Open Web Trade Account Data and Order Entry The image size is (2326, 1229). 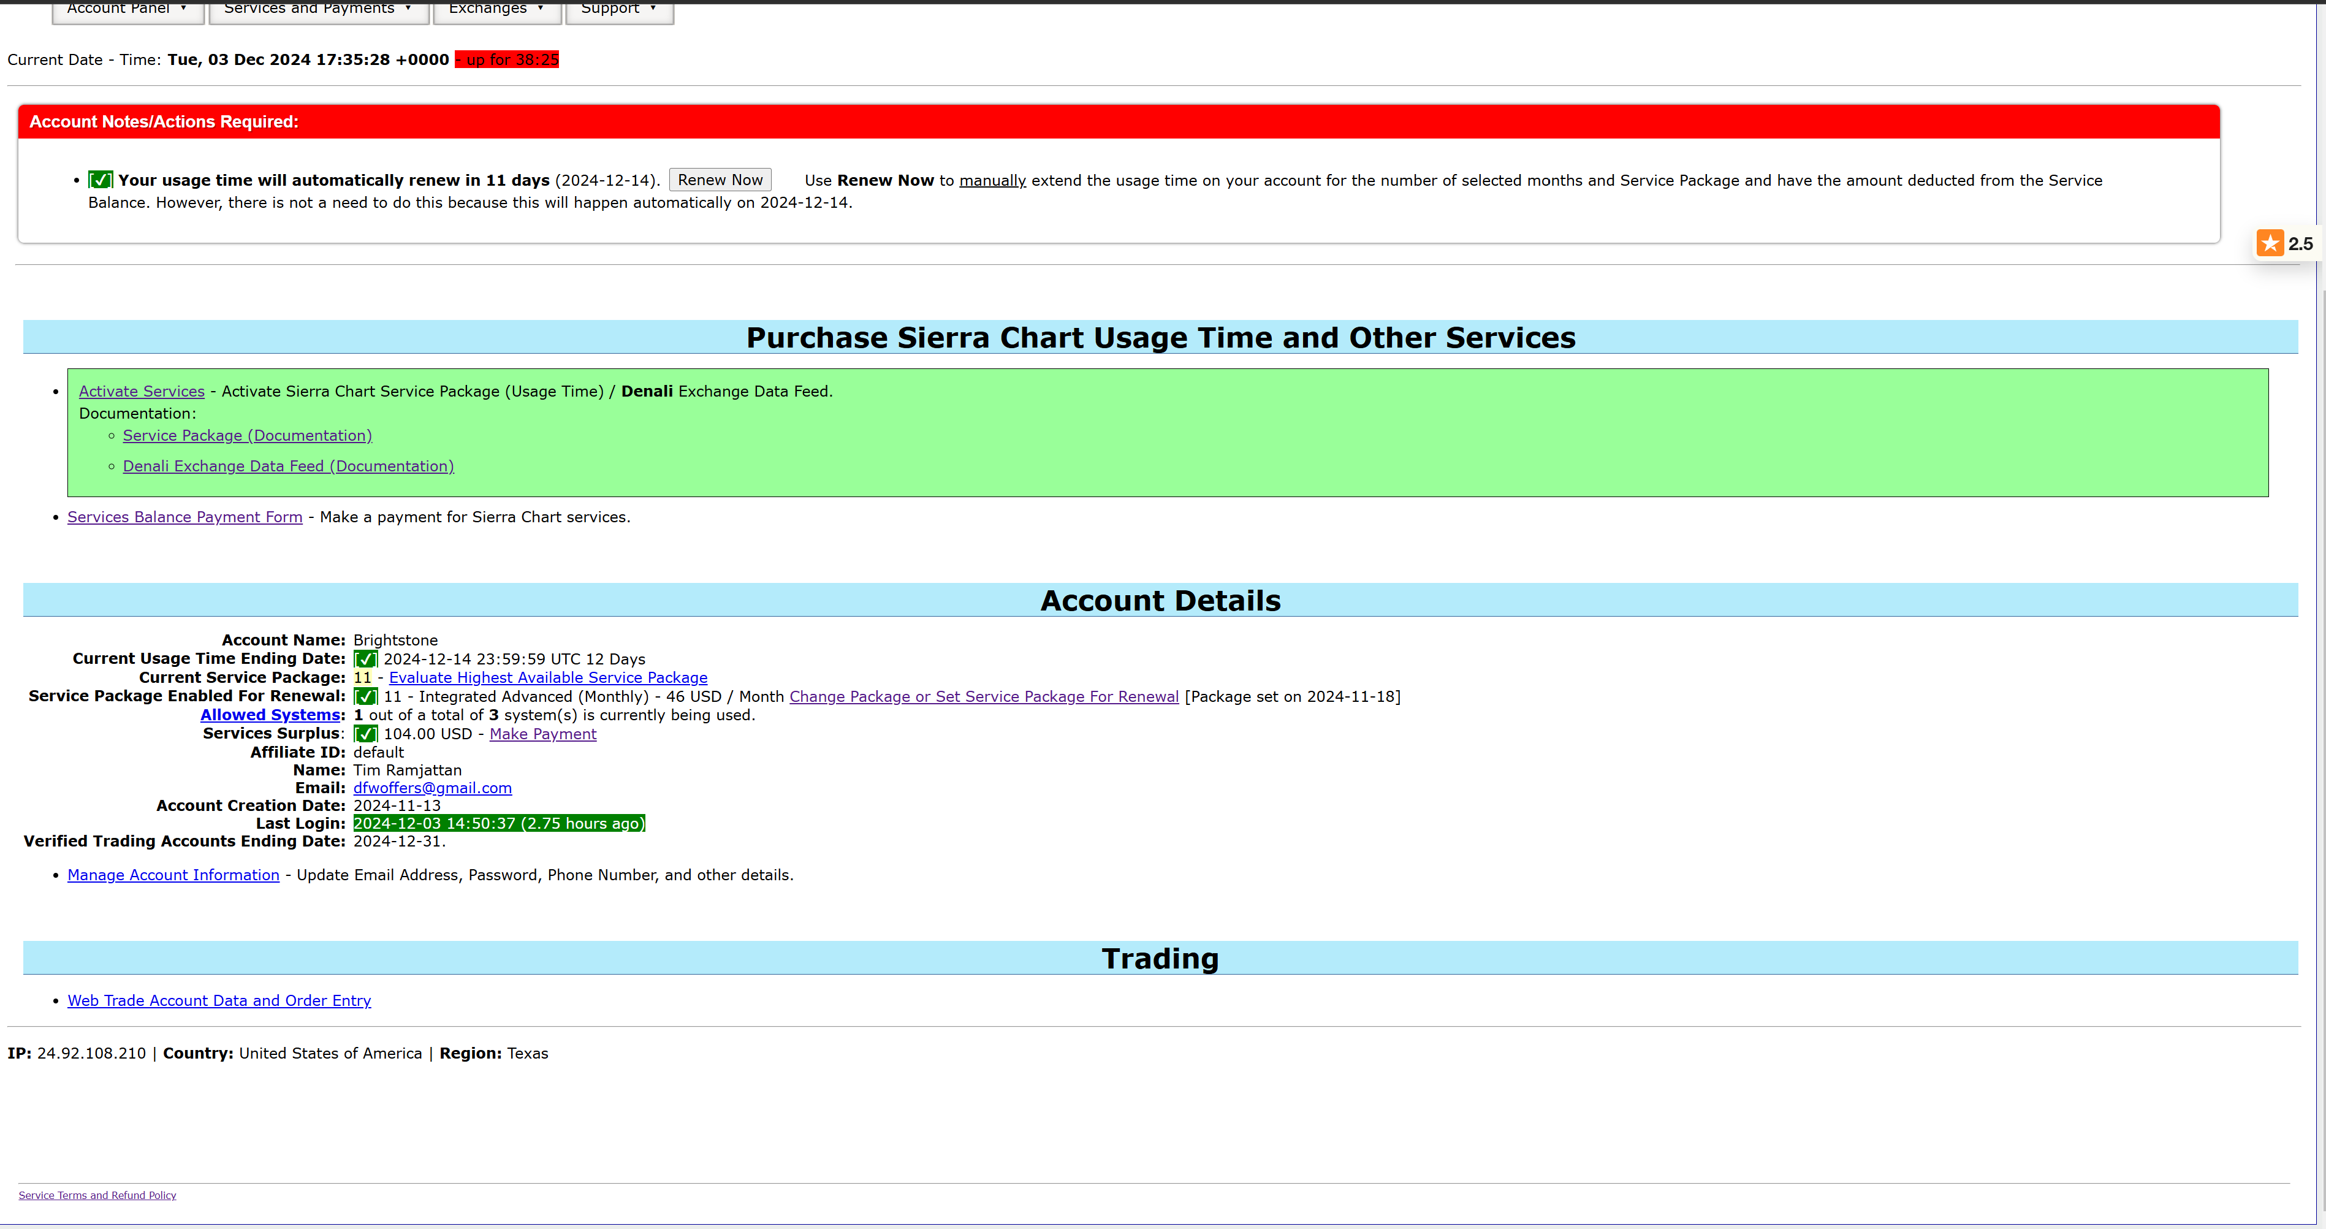tap(219, 1000)
